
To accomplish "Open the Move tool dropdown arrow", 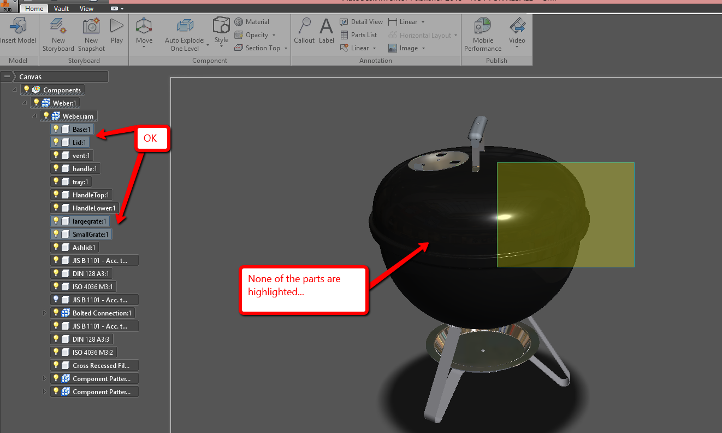I will (144, 47).
